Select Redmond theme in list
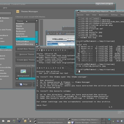This screenshot has height=124, width=124. 25,31
